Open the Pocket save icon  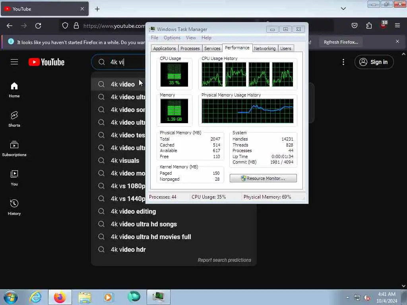(x=354, y=25)
